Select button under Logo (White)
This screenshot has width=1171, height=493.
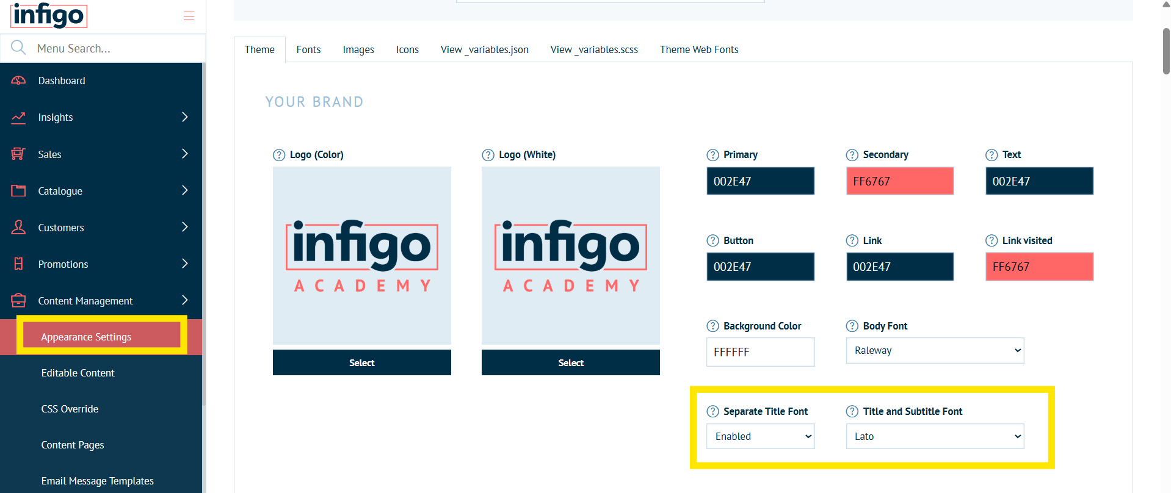tap(571, 362)
